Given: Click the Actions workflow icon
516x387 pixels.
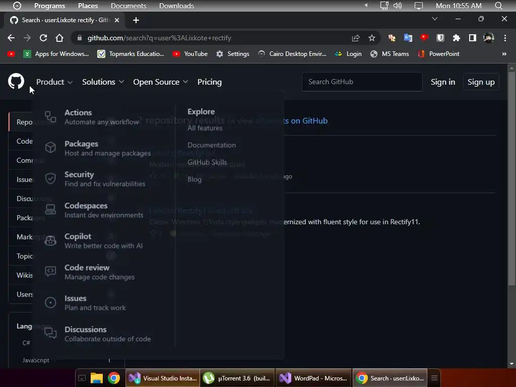Looking at the screenshot, I should pos(50,117).
